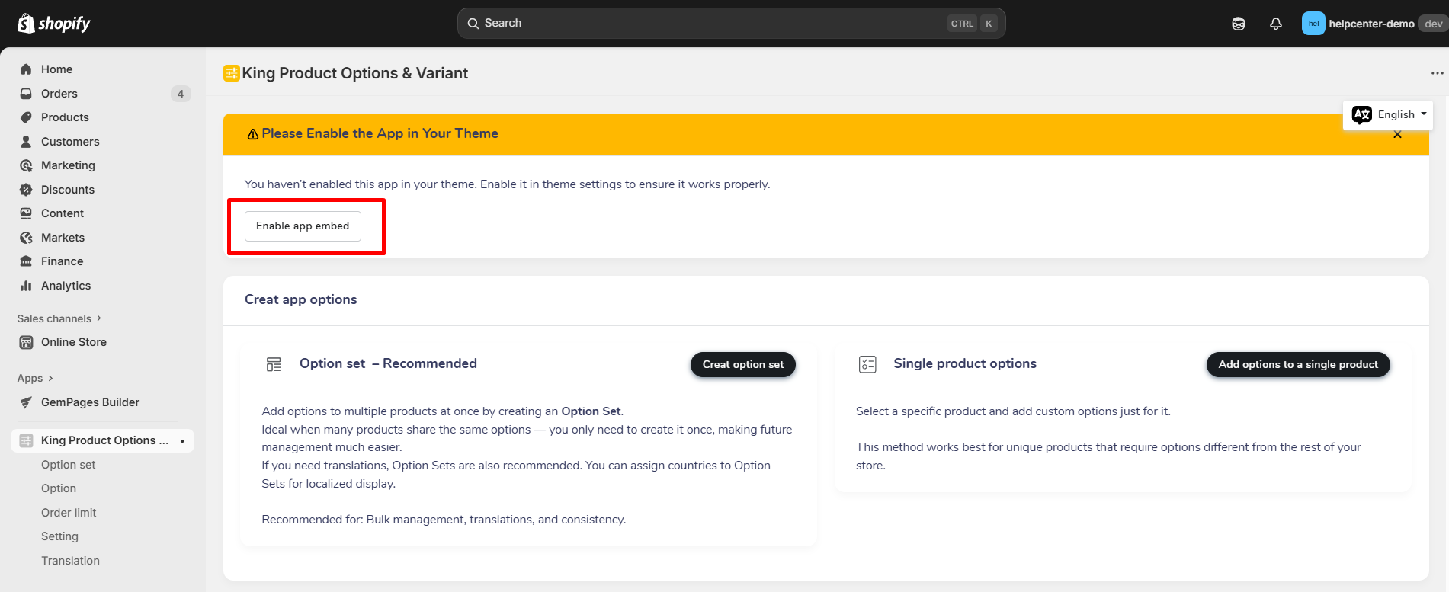Open the notifications bell

(x=1275, y=24)
